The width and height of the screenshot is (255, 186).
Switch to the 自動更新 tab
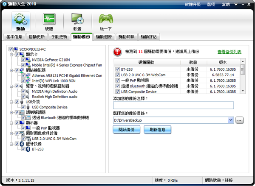pos(37,37)
